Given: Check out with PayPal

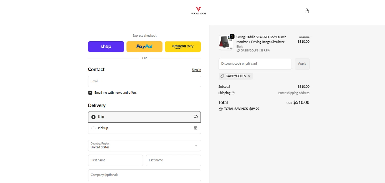Looking at the screenshot, I should tap(145, 46).
